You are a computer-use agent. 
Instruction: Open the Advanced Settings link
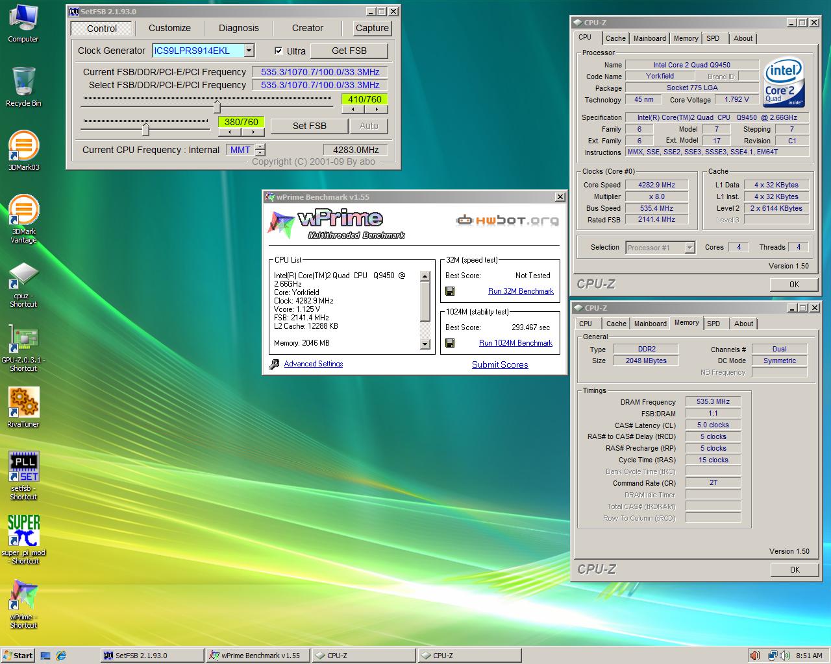(314, 364)
